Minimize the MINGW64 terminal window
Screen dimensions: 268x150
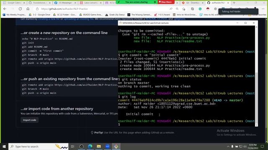[x=237, y=23]
